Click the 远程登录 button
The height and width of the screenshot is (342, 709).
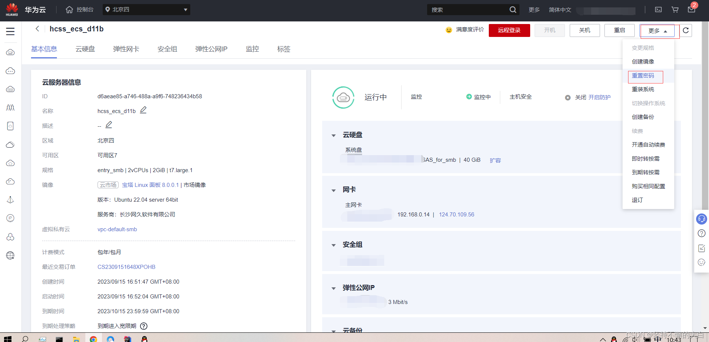(x=509, y=30)
